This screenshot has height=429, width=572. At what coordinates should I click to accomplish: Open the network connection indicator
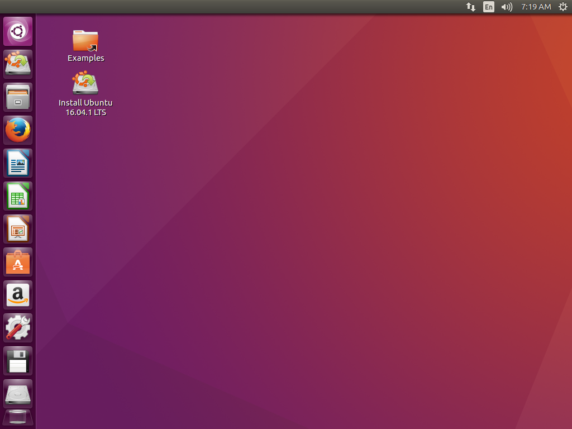click(471, 7)
